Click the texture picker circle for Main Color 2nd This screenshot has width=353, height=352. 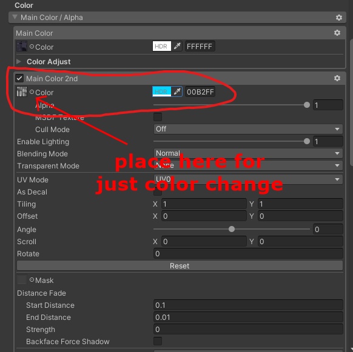[32, 91]
